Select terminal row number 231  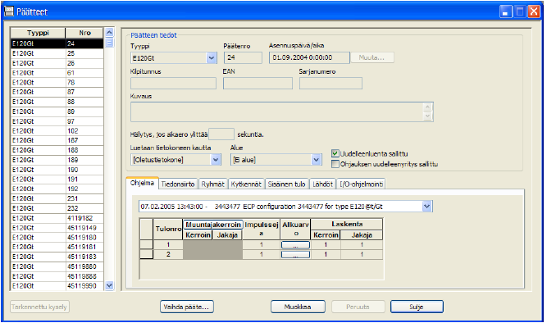[x=57, y=198]
